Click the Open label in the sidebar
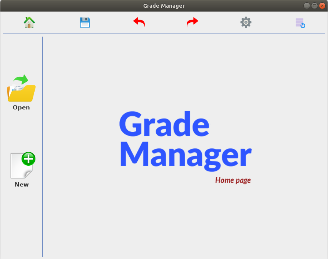The image size is (328, 259). [21, 107]
